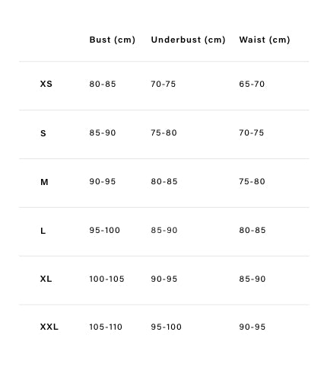This screenshot has width=327, height=367.
Task: Click XXL underbust value 95-100
Action: (167, 327)
